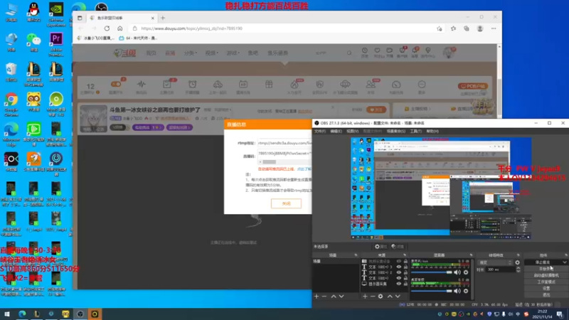Open 设置 in OBS Controls
Image resolution: width=569 pixels, height=320 pixels.
546,288
